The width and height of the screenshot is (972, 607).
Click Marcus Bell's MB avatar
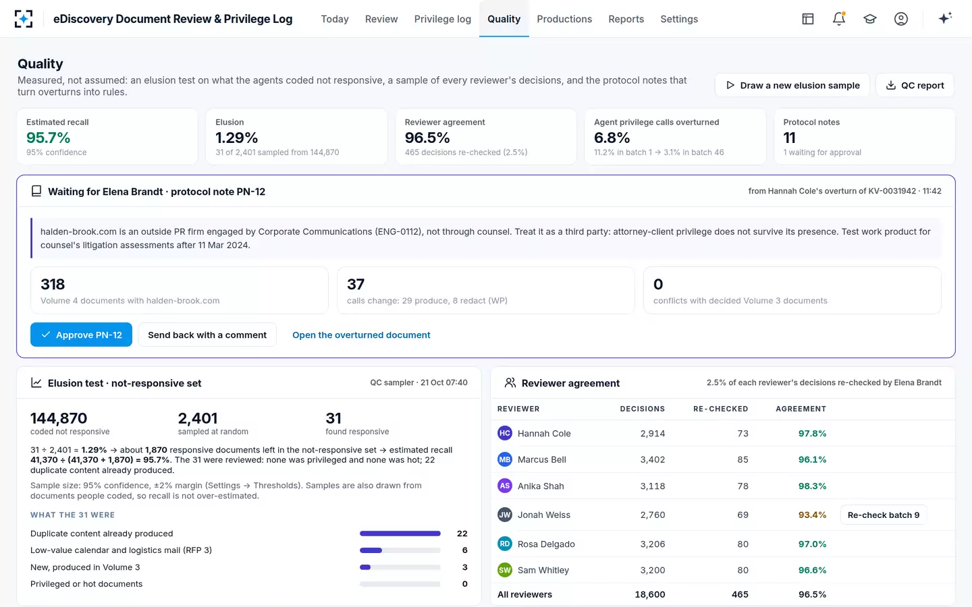tap(505, 459)
